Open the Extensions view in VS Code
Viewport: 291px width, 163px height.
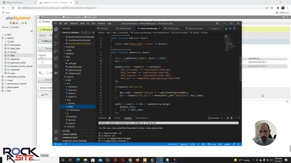(x=56, y=58)
